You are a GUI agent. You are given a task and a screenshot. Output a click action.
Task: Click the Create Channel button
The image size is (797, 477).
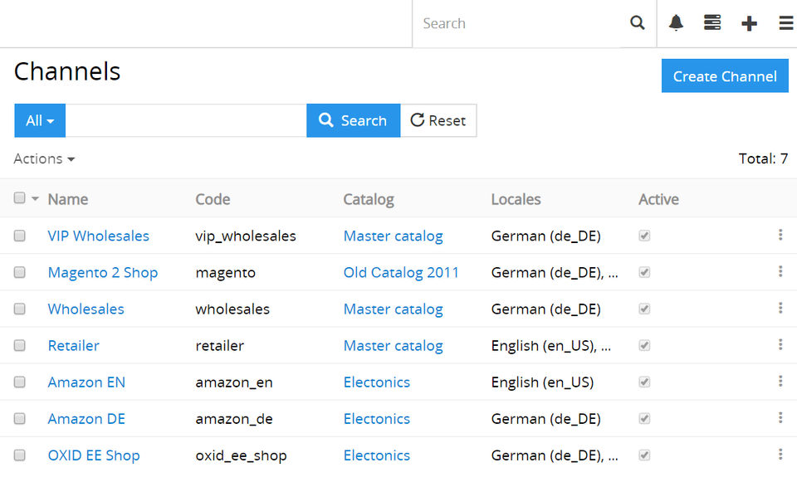(725, 76)
